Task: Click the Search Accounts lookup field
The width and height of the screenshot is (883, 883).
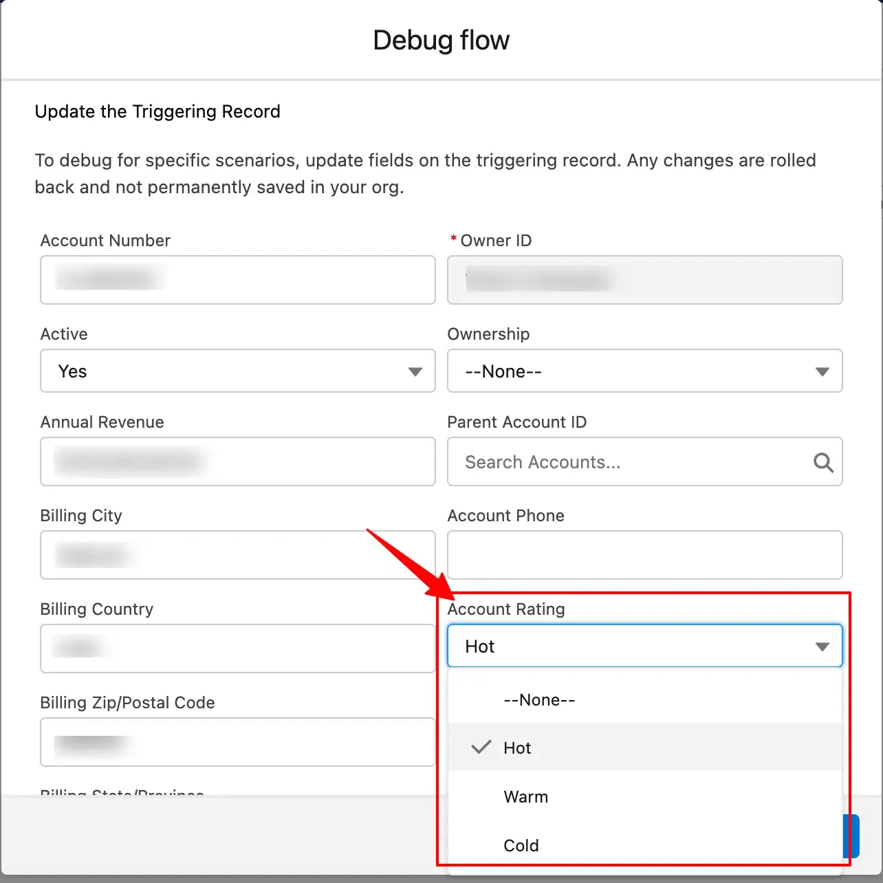Action: click(644, 461)
